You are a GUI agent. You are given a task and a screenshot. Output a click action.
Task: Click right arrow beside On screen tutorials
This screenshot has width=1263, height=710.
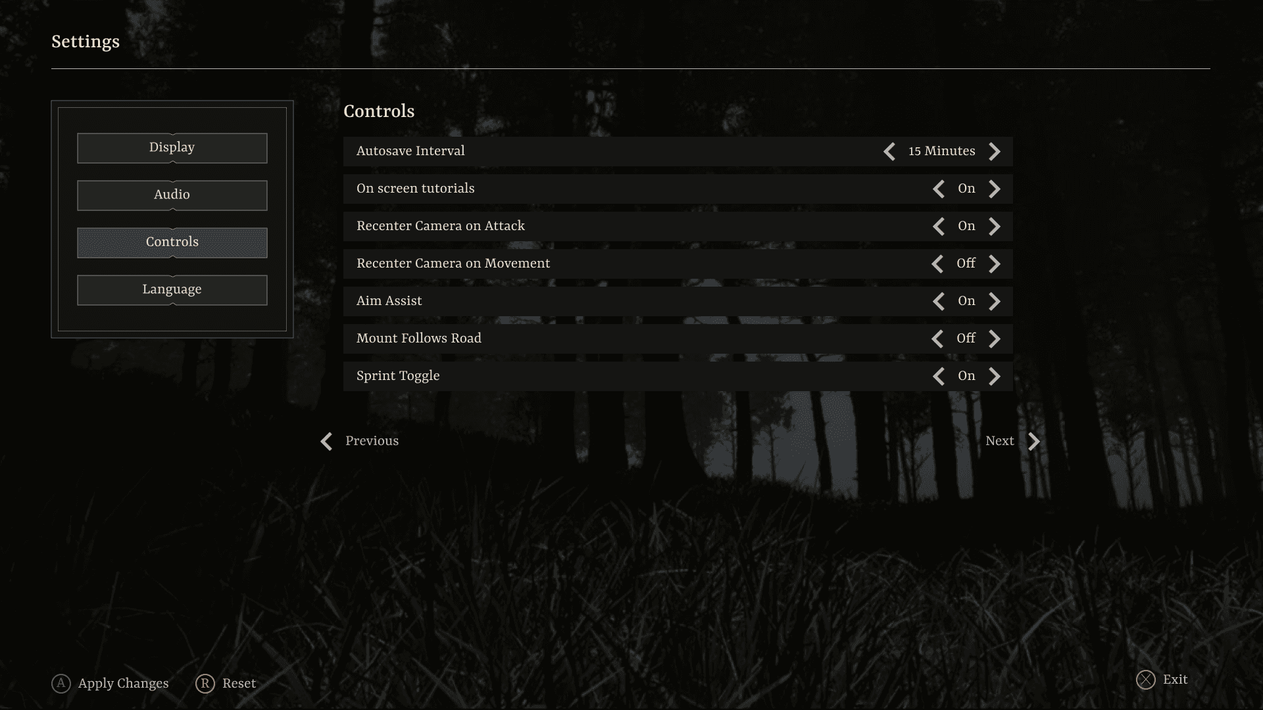click(995, 189)
